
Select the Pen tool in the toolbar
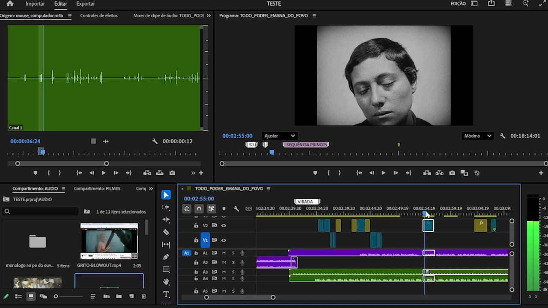coord(166,257)
